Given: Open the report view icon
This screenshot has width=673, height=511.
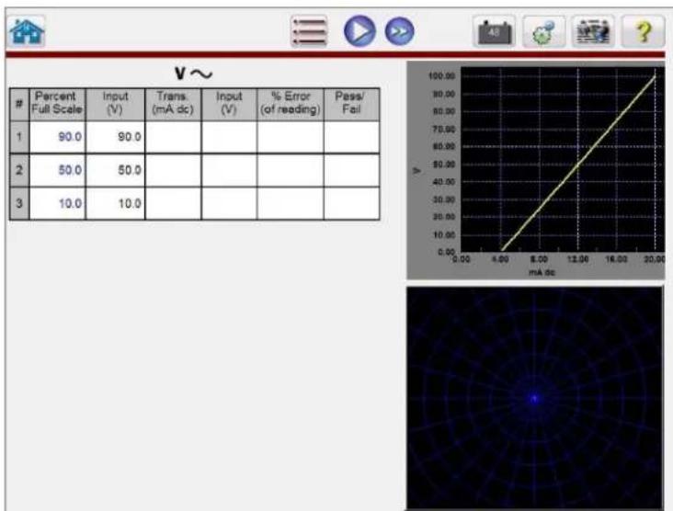Looking at the screenshot, I should pyautogui.click(x=593, y=31).
